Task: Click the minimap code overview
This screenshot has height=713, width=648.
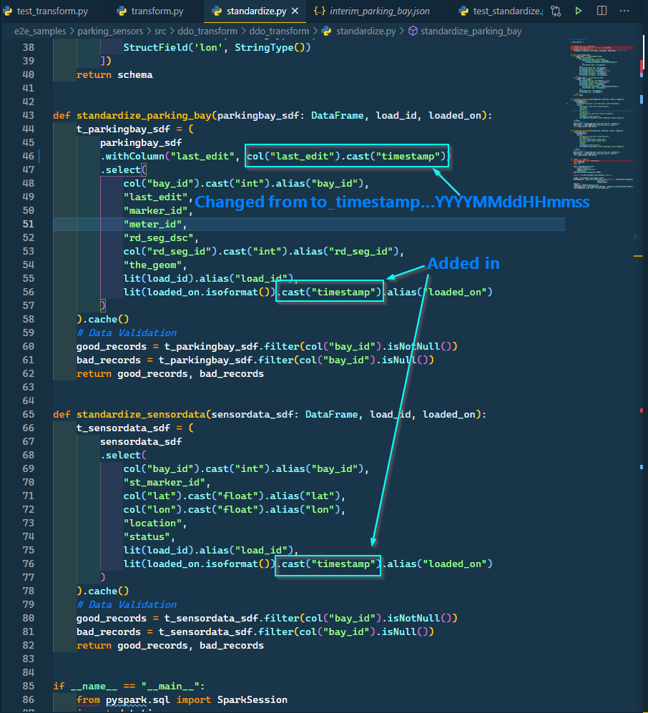Action: [x=602, y=114]
